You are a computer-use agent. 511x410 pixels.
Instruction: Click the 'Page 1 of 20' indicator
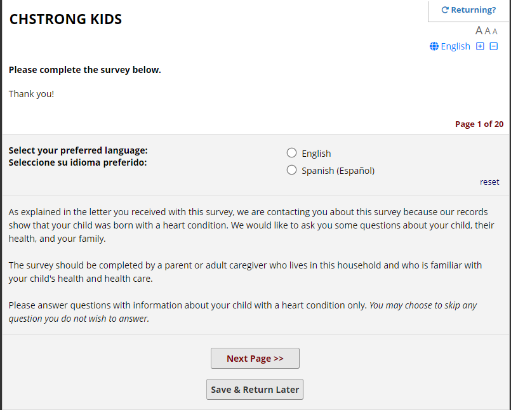click(x=479, y=124)
